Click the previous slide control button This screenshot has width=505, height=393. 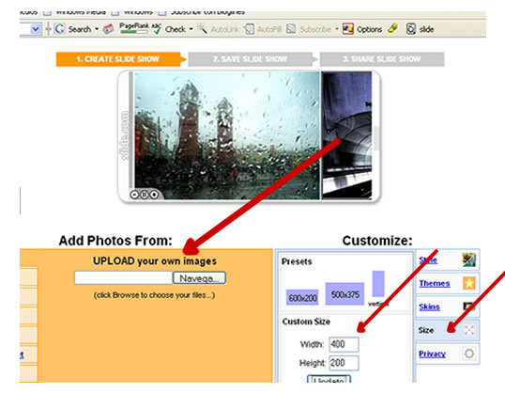pos(134,195)
